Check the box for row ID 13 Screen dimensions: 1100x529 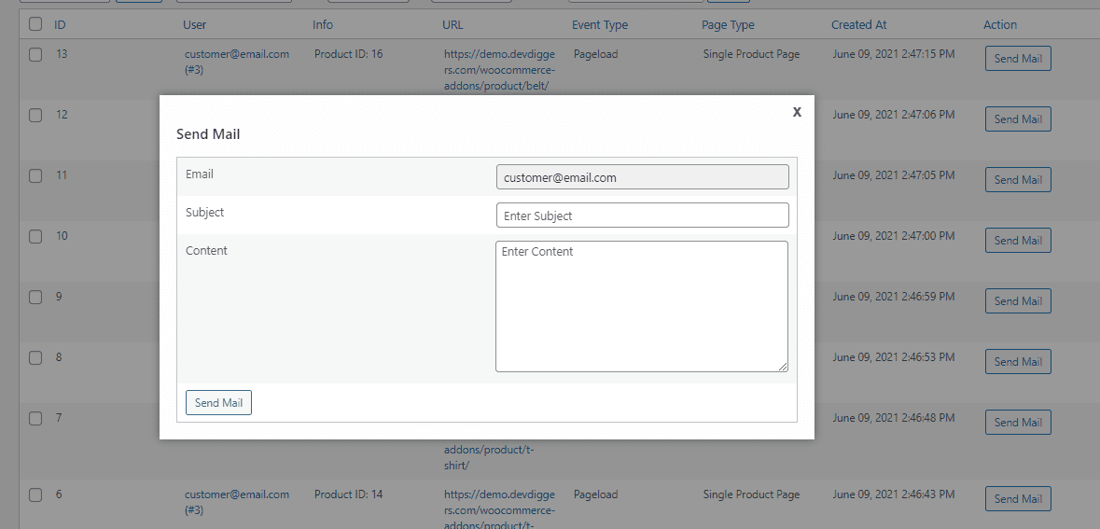tap(35, 55)
